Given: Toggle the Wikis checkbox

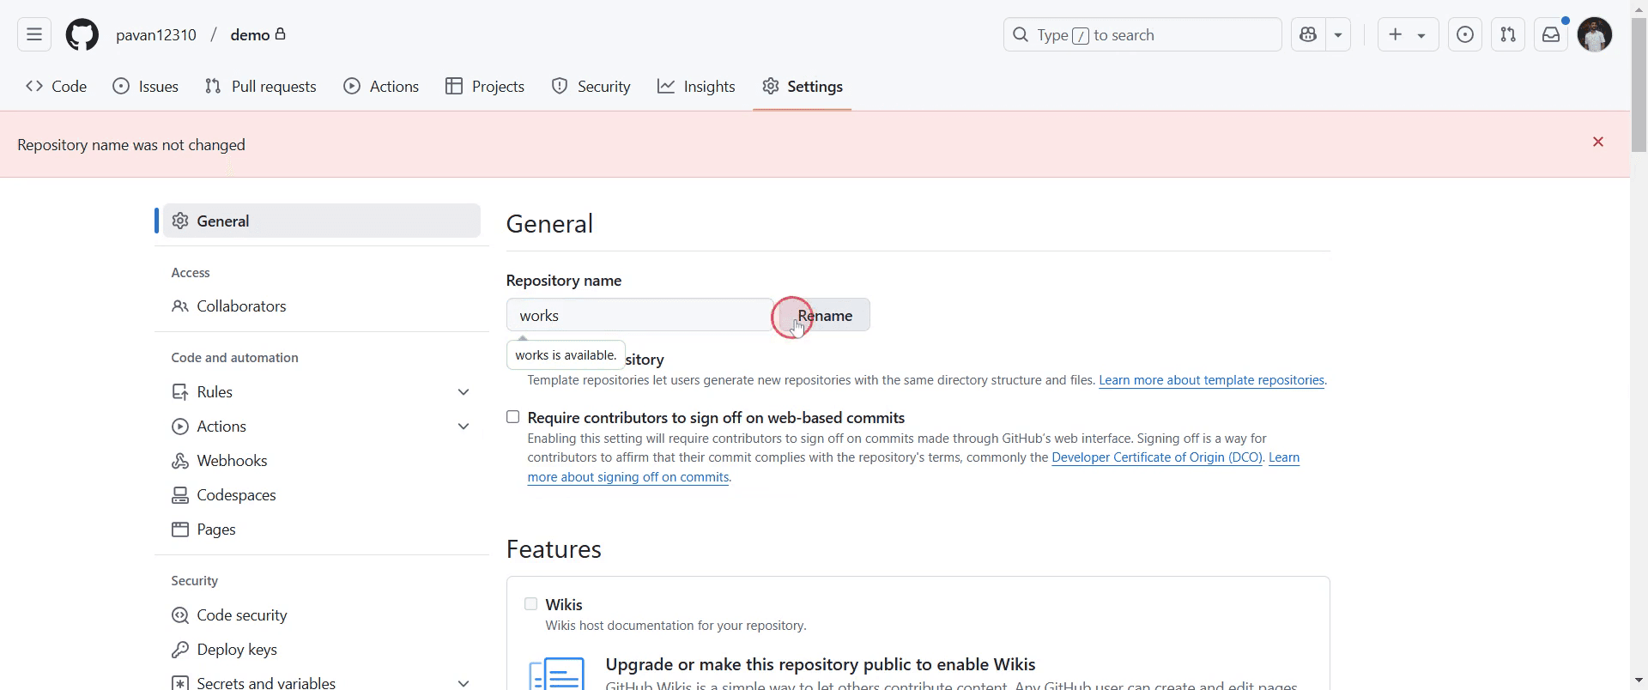Looking at the screenshot, I should (x=530, y=604).
